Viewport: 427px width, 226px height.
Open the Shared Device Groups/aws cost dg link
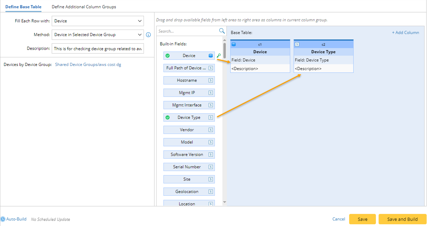88,64
